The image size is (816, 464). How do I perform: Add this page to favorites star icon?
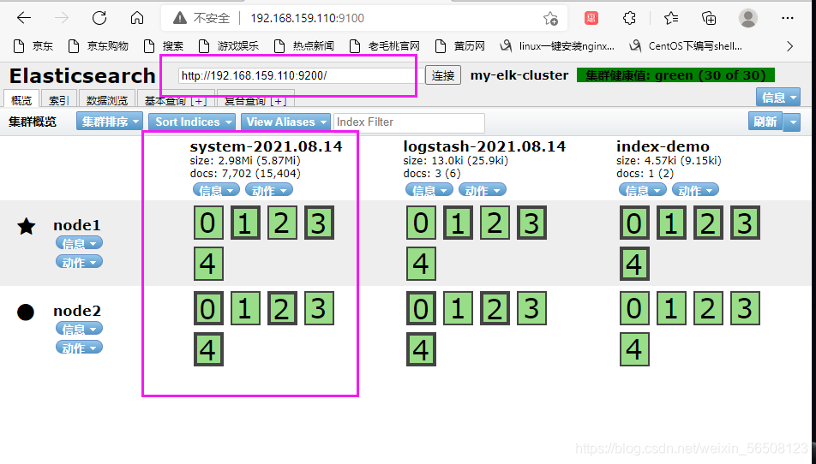point(550,18)
